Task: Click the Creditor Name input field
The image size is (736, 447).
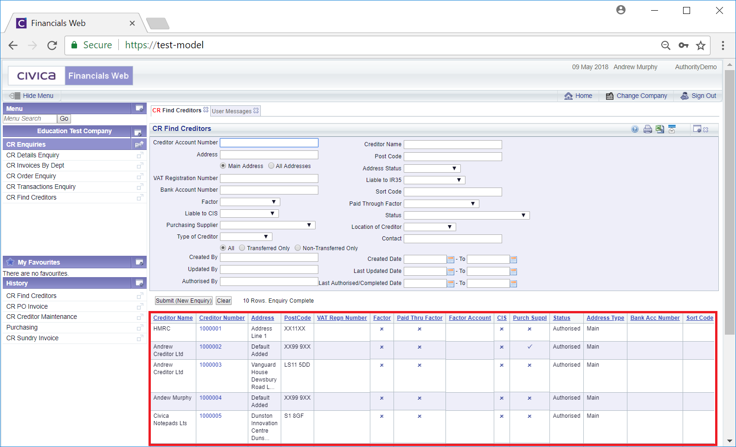Action: [453, 145]
